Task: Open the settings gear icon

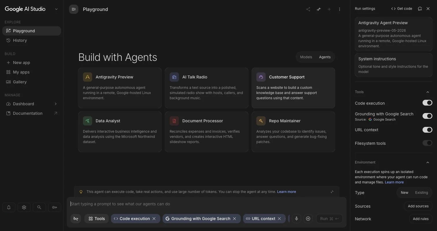Action: 24,207
